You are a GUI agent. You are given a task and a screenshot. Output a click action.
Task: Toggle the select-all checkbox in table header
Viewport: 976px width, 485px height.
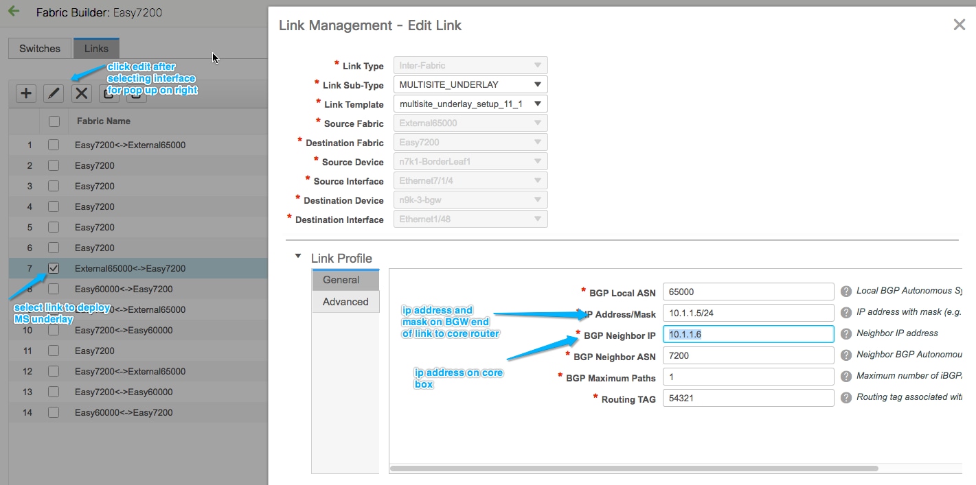[54, 121]
